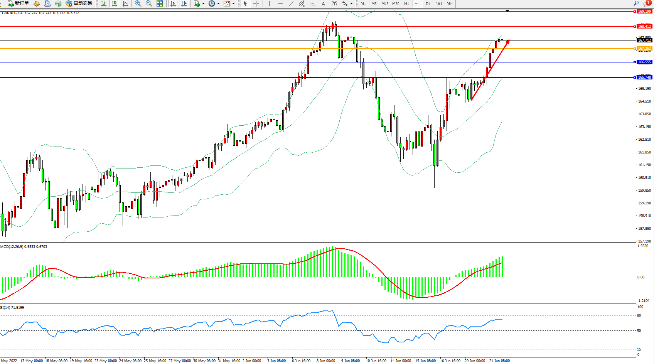Image resolution: width=654 pixels, height=364 pixels.
Task: Open the search magnifier at top right
Action: point(636,3)
